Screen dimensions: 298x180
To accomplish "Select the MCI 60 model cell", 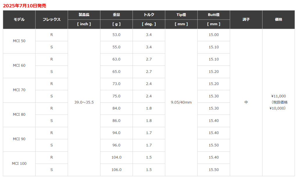I will (19, 65).
